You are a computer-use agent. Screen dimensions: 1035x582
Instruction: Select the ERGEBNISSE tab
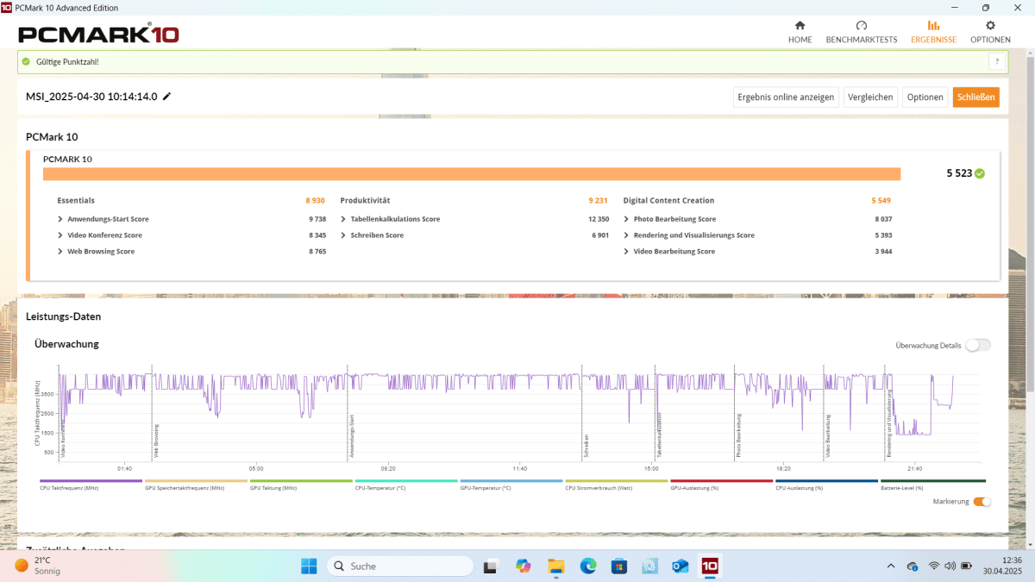pyautogui.click(x=933, y=32)
